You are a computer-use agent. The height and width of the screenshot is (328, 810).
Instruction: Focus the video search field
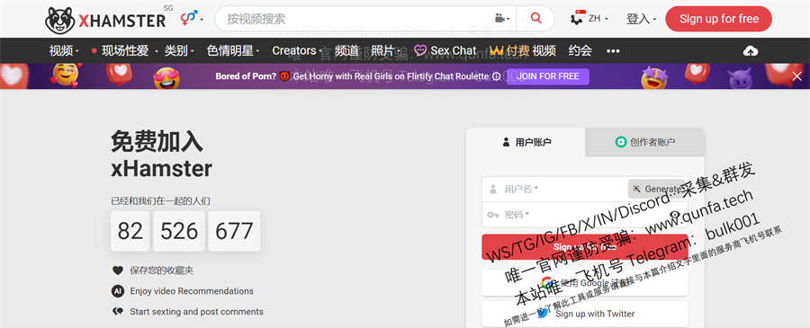[x=356, y=19]
